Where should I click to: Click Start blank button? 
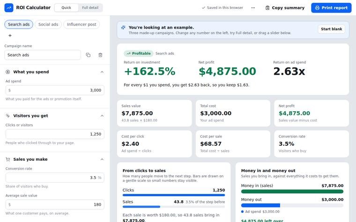[332, 29]
